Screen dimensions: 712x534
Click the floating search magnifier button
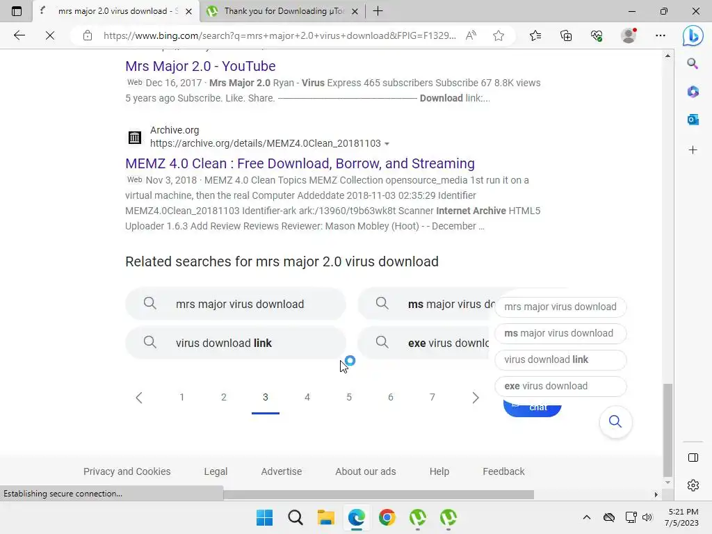pos(615,422)
